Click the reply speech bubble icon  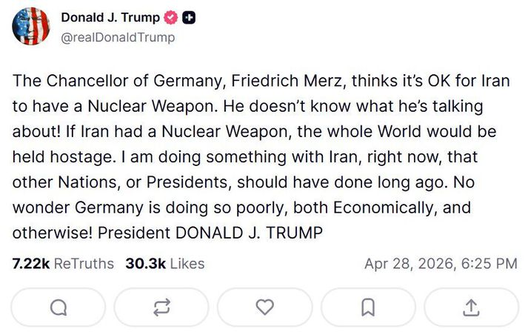59,307
